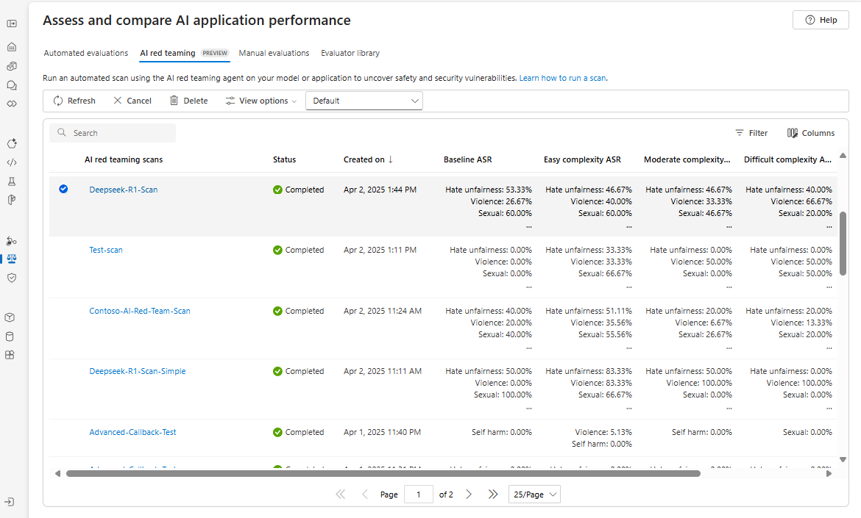The width and height of the screenshot is (861, 518).
Task: Open the cube icon in sidebar
Action: pos(10,317)
